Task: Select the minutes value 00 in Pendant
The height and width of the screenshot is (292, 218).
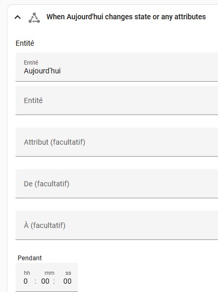Action: 45,281
